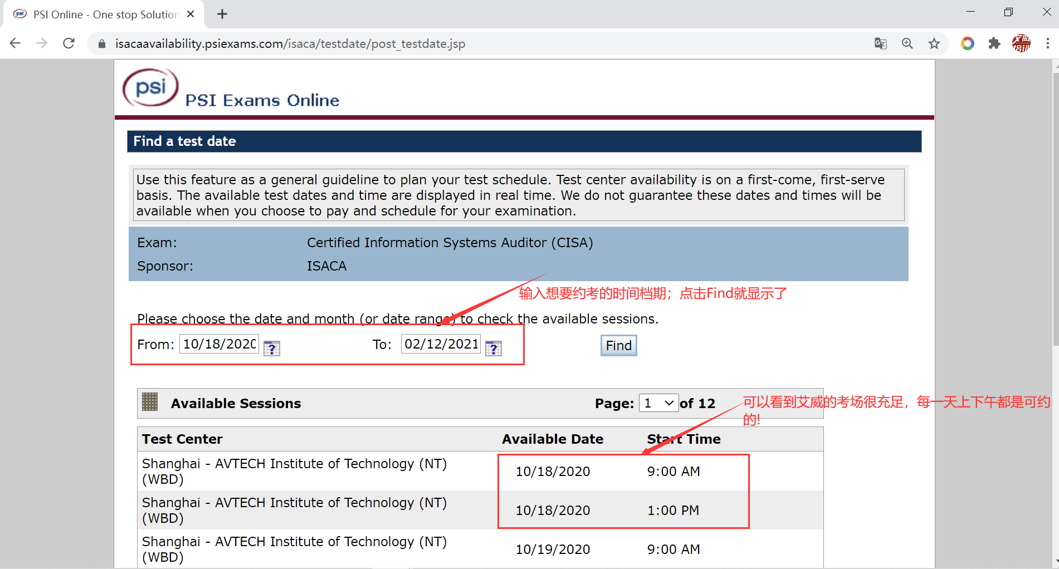1059x569 pixels.
Task: Open the Page number dropdown
Action: [x=658, y=403]
